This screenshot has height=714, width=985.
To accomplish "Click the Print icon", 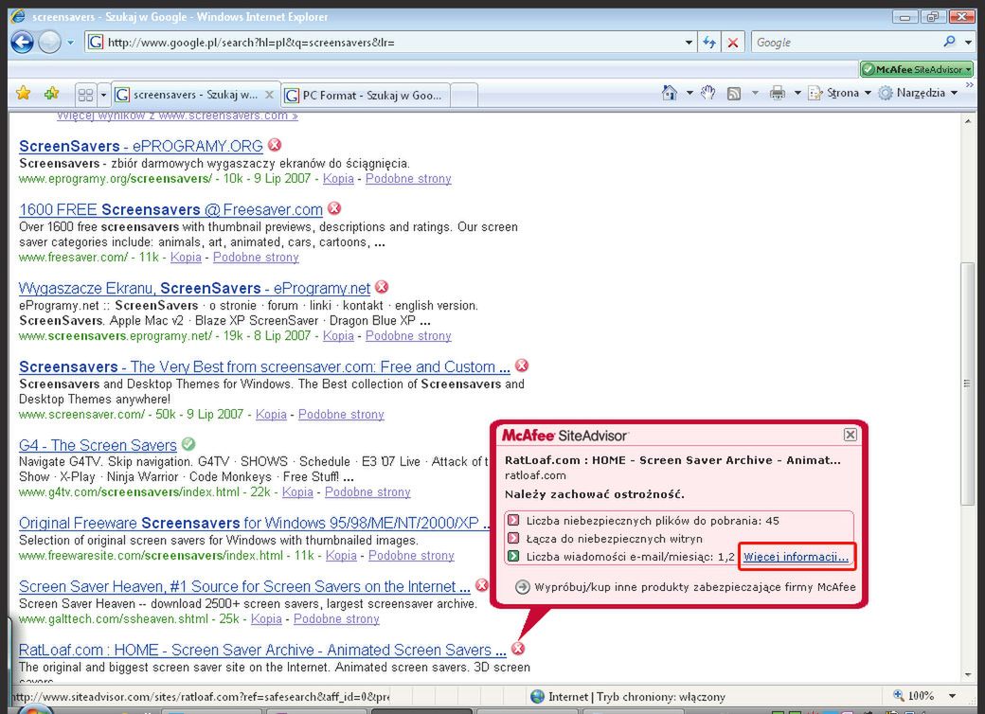I will [777, 93].
